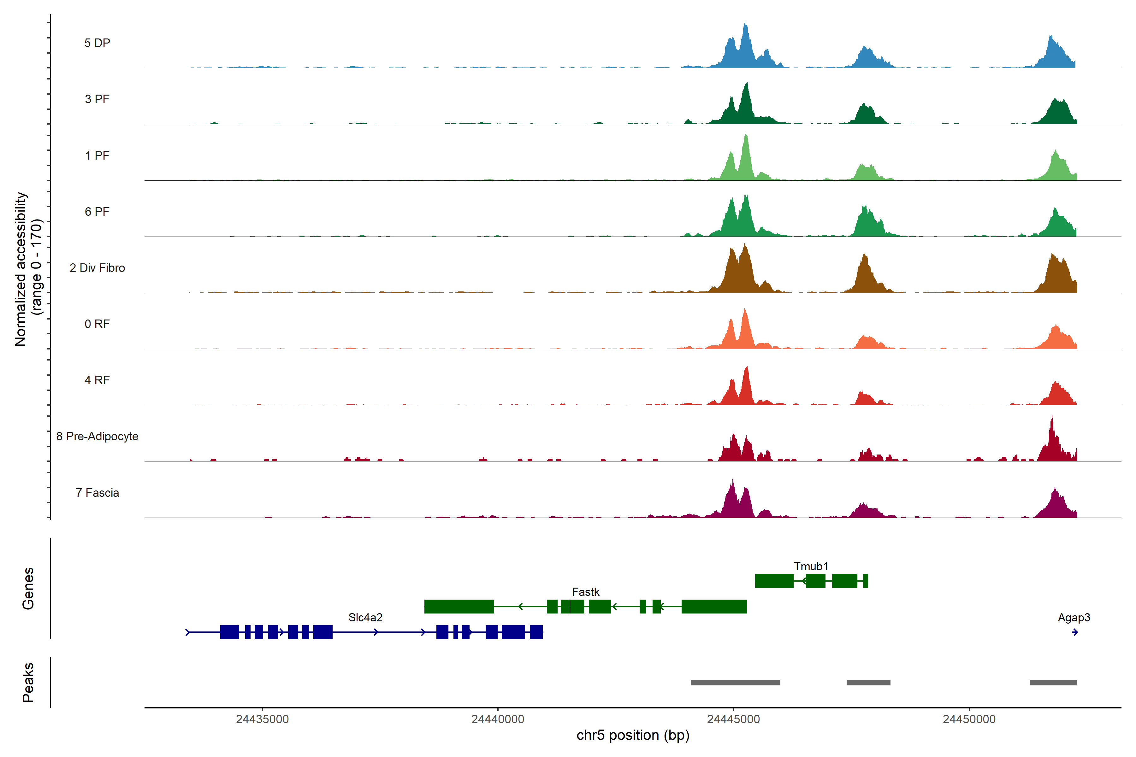The image size is (1136, 757).
Task: Click the 8 Pre-Adipocyte track label
Action: tap(97, 436)
